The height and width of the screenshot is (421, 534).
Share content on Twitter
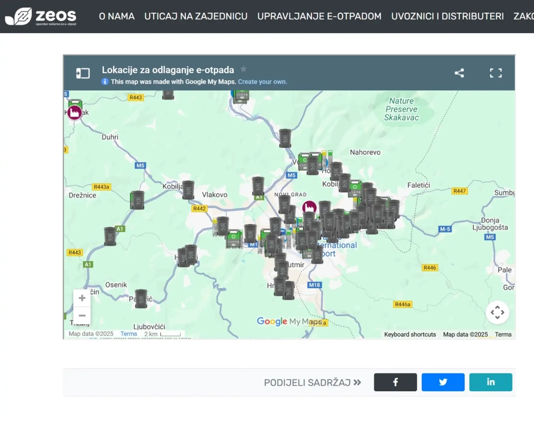(x=443, y=382)
